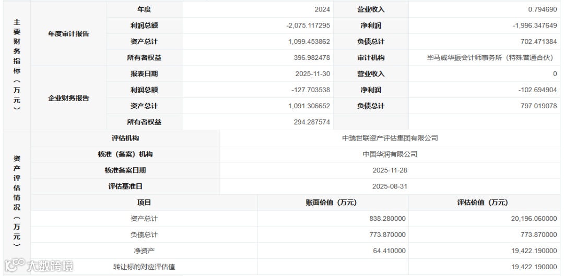This screenshot has height=276, width=564.
Task: Click 所有者权益 label beside 396.982478
Action: (x=144, y=58)
